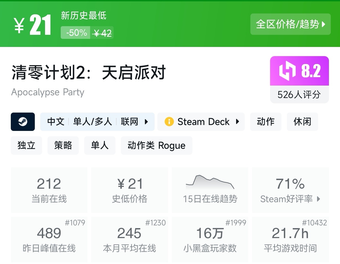
Task: Expand the 中文 单人/多人 联网 details arrow
Action: tap(147, 122)
